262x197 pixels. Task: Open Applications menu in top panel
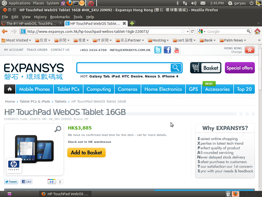(19, 3)
